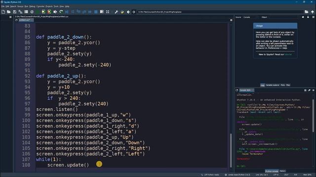Screen dimensions: 316x177
Task: Switch to the History bottom tab
Action: tap(282, 171)
